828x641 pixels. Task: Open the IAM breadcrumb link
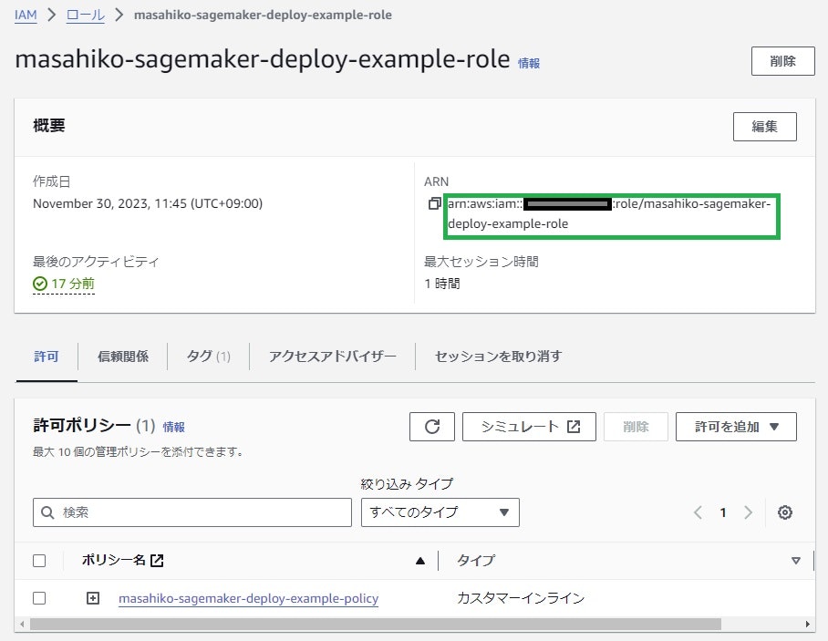tap(26, 15)
